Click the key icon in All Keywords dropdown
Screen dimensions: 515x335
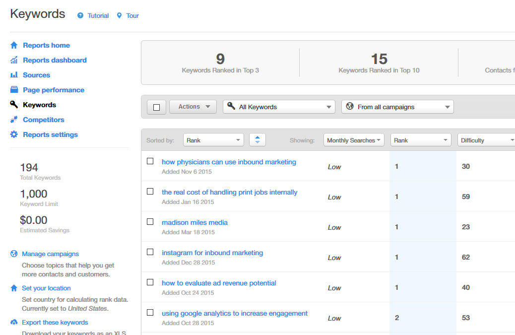click(231, 106)
